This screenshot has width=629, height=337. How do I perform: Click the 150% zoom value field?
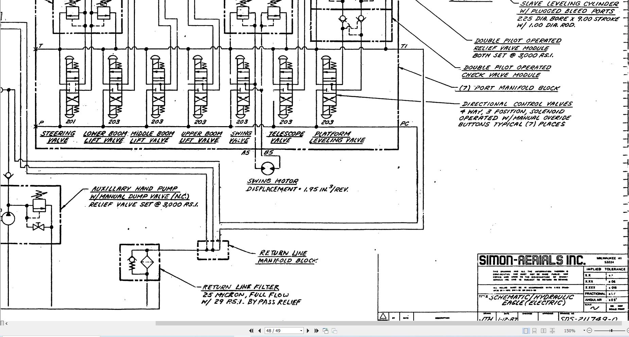click(570, 331)
